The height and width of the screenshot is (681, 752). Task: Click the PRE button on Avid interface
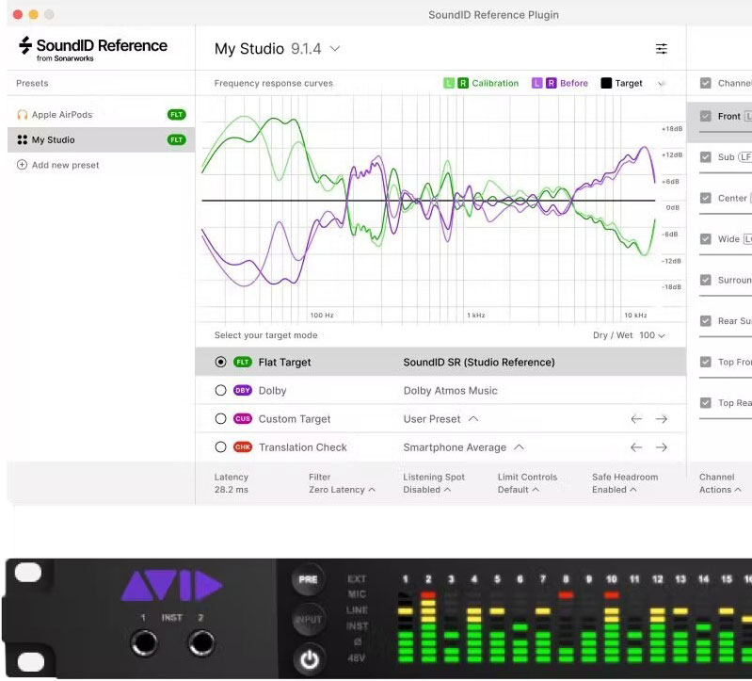coord(308,579)
